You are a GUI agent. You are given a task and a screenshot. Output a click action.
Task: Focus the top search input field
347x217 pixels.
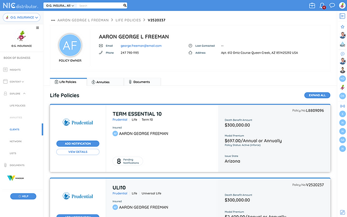[x=101, y=6]
